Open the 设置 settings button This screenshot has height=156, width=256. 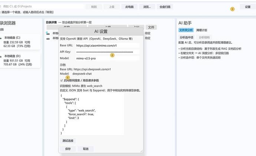point(247,7)
